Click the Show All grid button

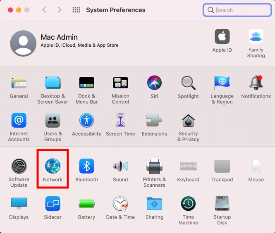[x=76, y=10]
